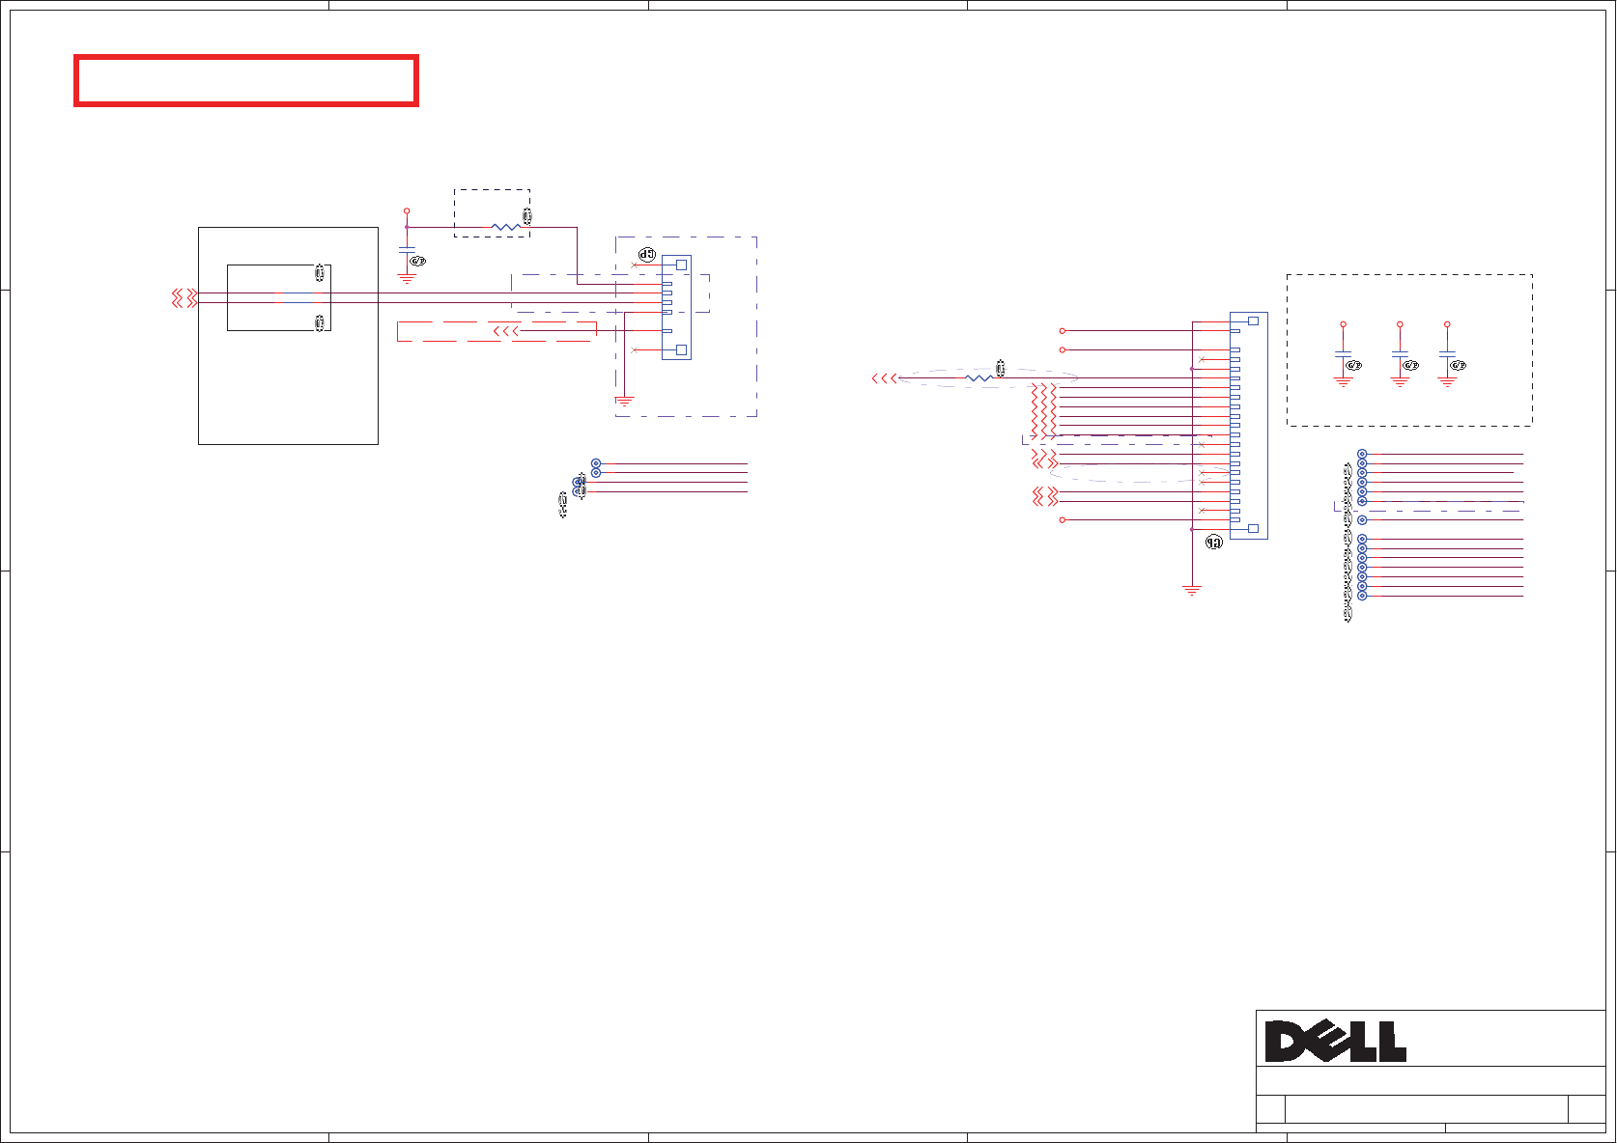Image resolution: width=1617 pixels, height=1143 pixels.
Task: Select the small seven-pin connector symbol
Action: click(x=676, y=308)
